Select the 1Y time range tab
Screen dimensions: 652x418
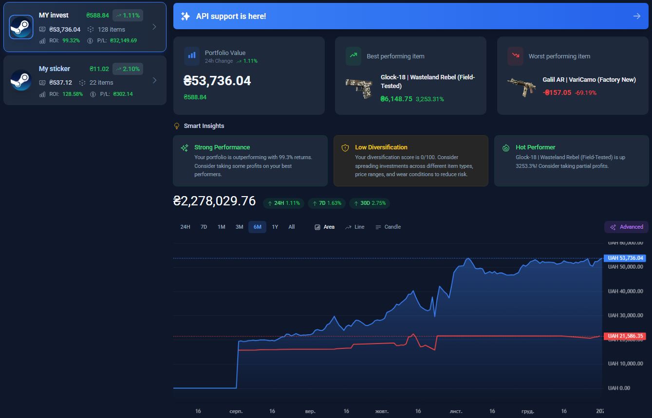(x=275, y=227)
